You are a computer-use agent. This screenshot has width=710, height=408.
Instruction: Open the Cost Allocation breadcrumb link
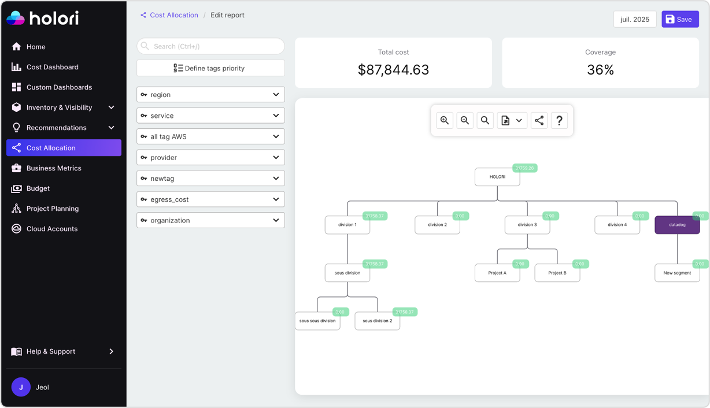173,15
